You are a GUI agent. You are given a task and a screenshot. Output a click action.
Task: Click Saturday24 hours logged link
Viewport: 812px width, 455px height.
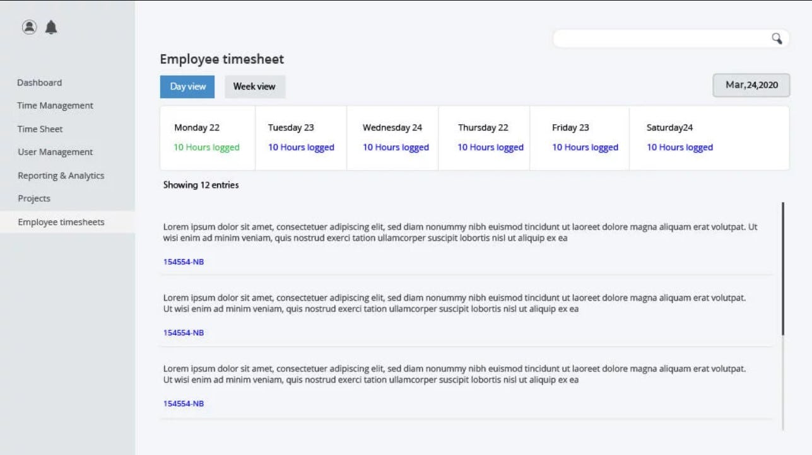tap(680, 147)
